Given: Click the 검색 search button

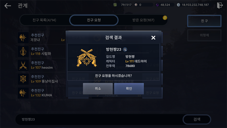Looking at the screenshot, I should click(197, 119).
